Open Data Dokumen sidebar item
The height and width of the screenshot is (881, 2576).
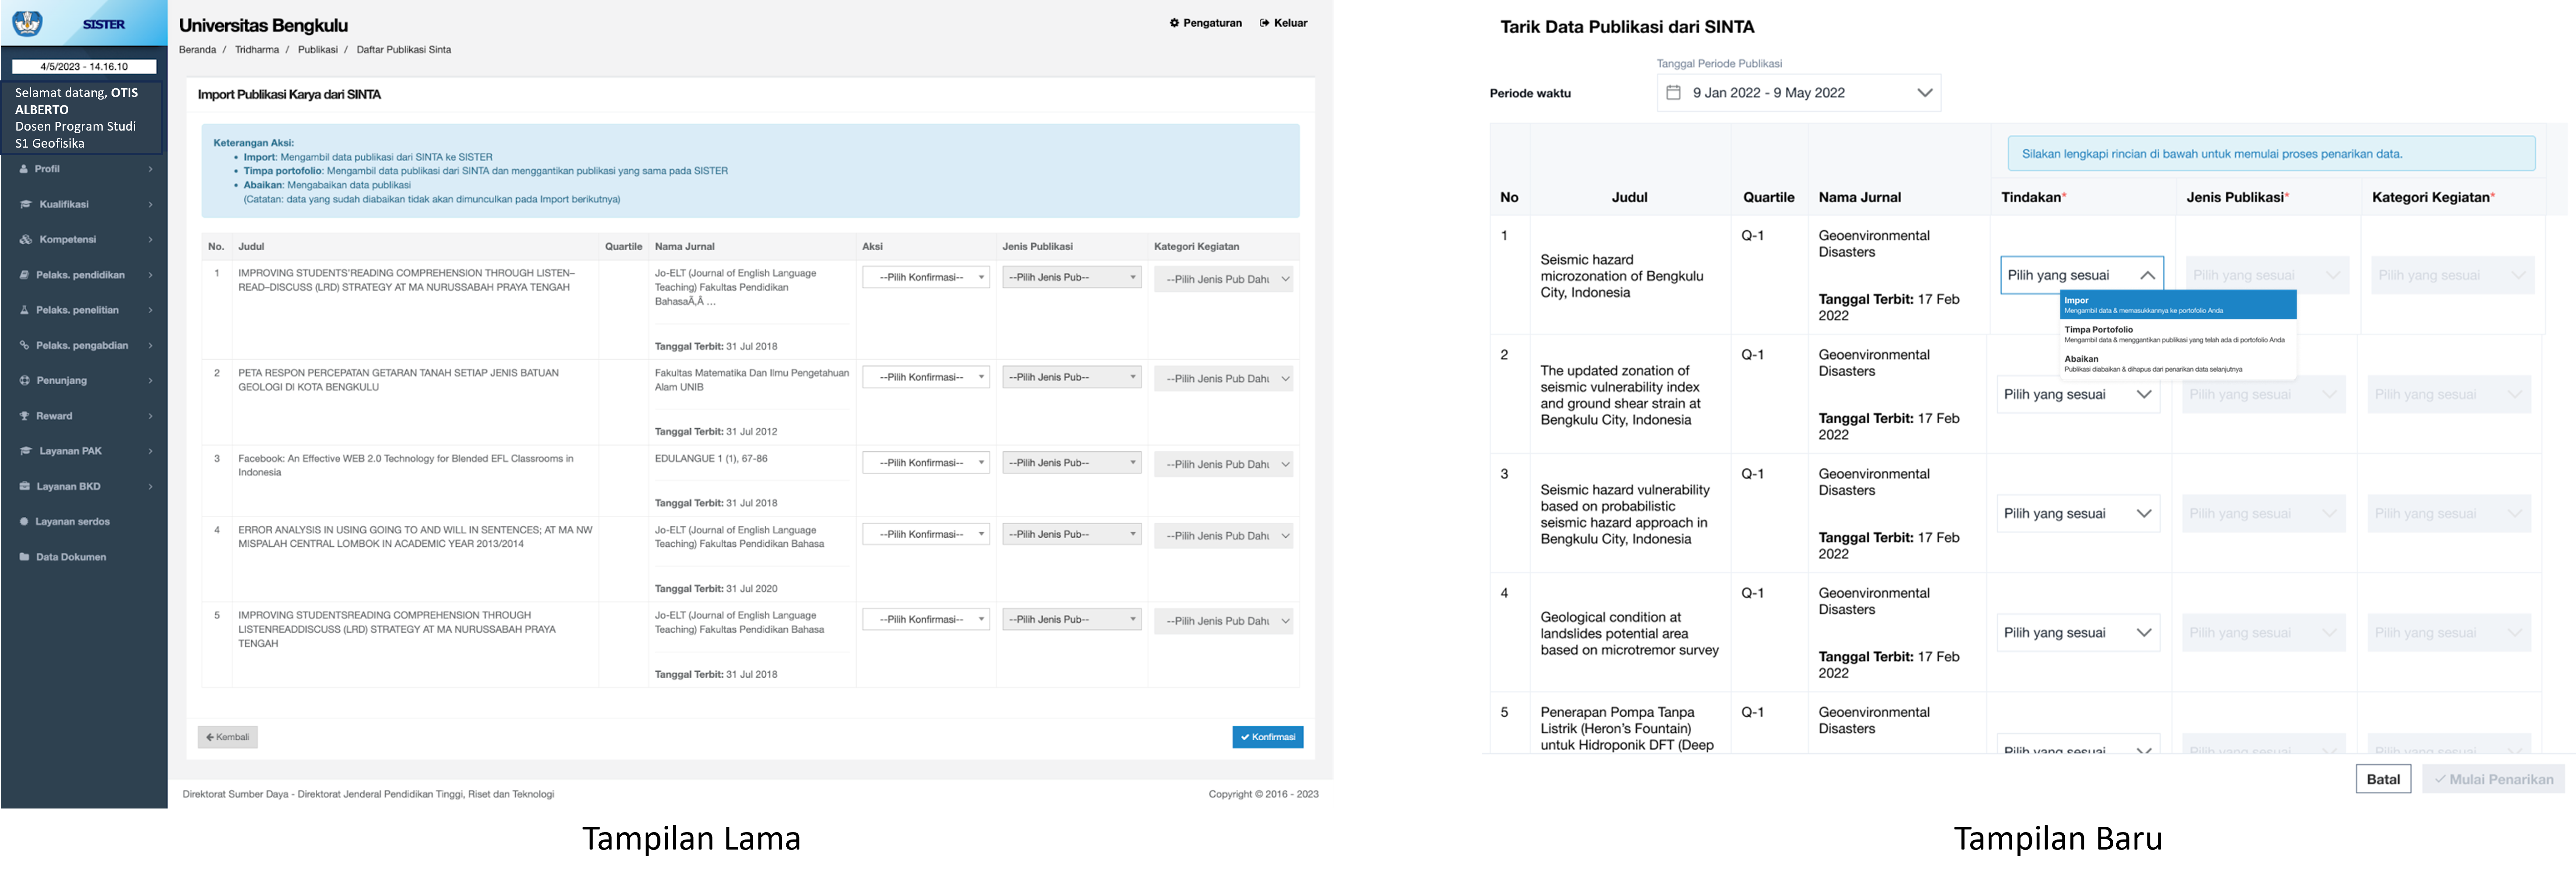point(84,557)
